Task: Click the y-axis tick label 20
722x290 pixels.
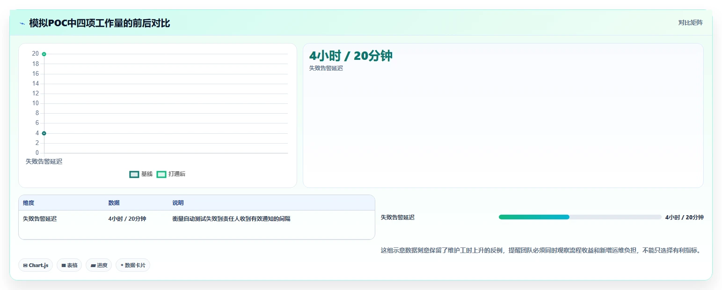Action: click(36, 54)
